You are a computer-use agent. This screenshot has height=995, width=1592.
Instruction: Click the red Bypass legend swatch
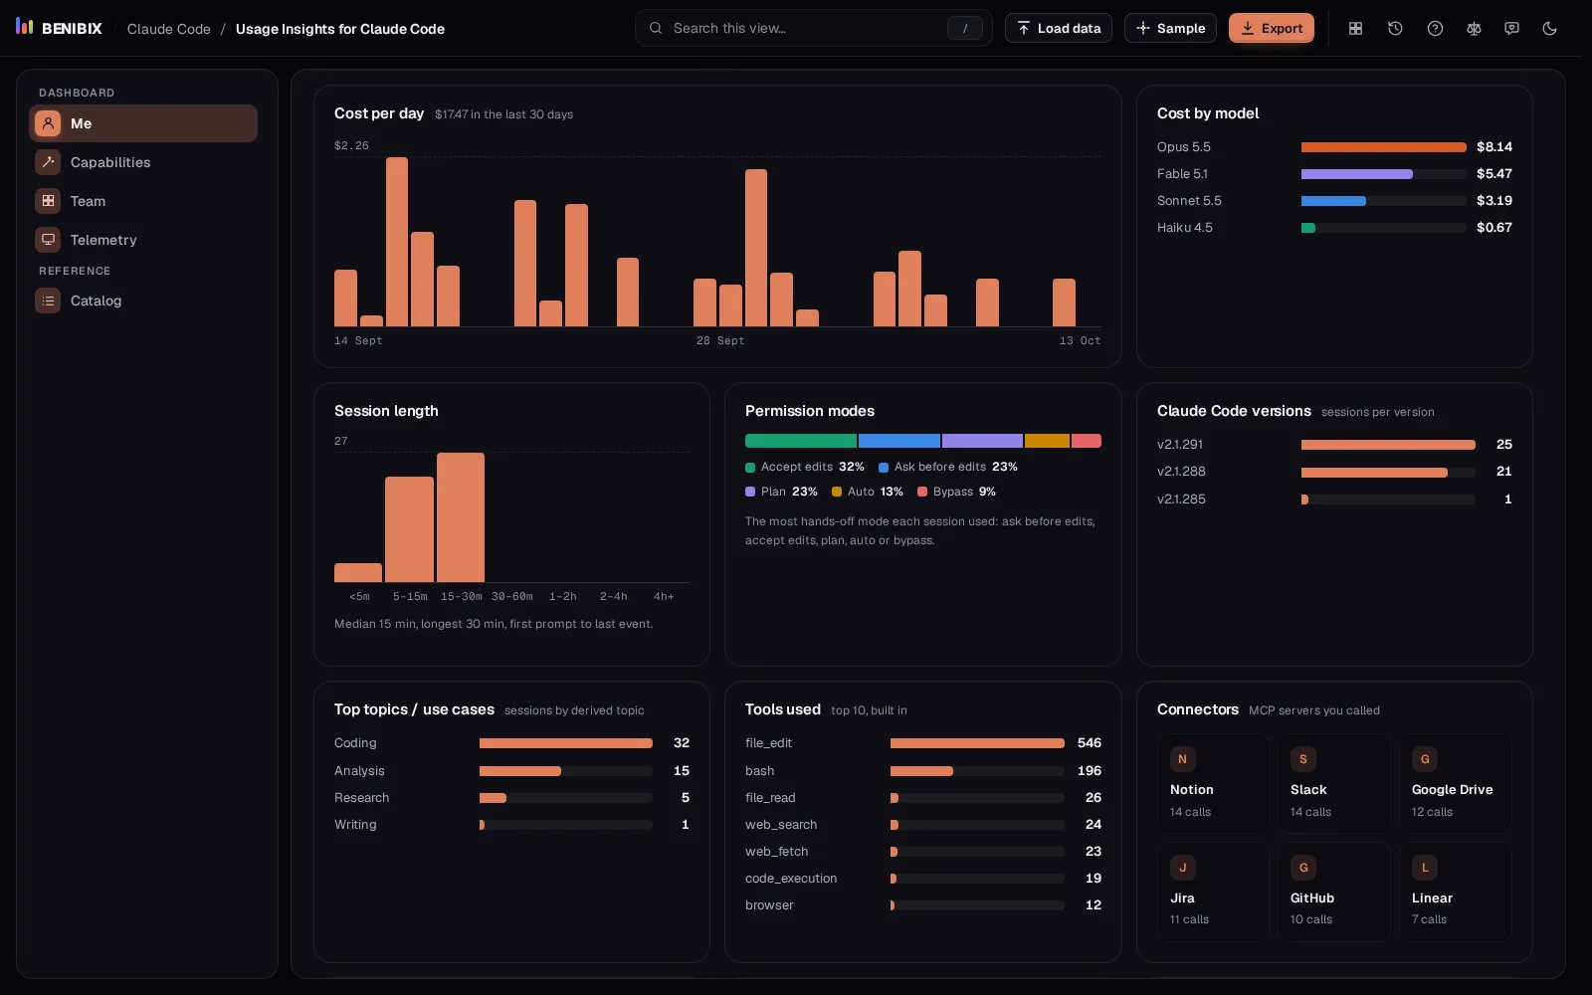tap(922, 493)
